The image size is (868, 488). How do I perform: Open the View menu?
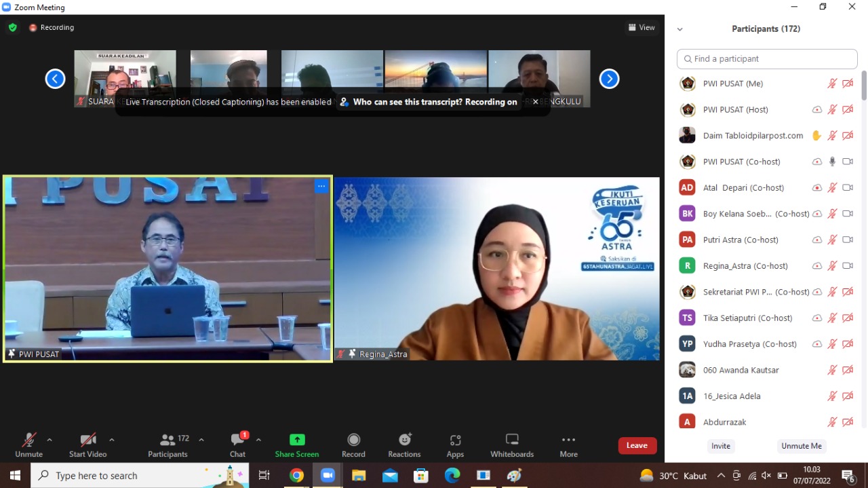642,27
